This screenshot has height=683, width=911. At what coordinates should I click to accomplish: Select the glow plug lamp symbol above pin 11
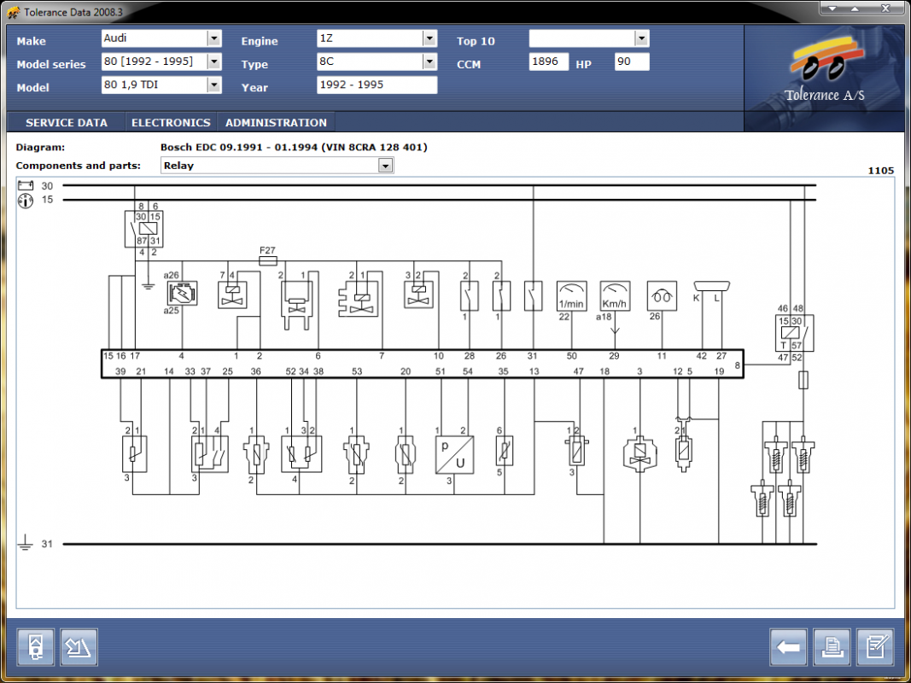pyautogui.click(x=662, y=296)
